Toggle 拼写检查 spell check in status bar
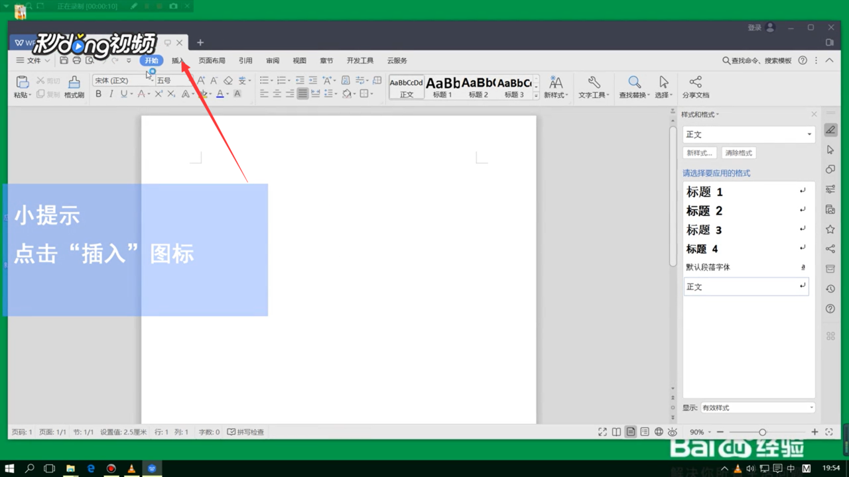 [x=245, y=432]
